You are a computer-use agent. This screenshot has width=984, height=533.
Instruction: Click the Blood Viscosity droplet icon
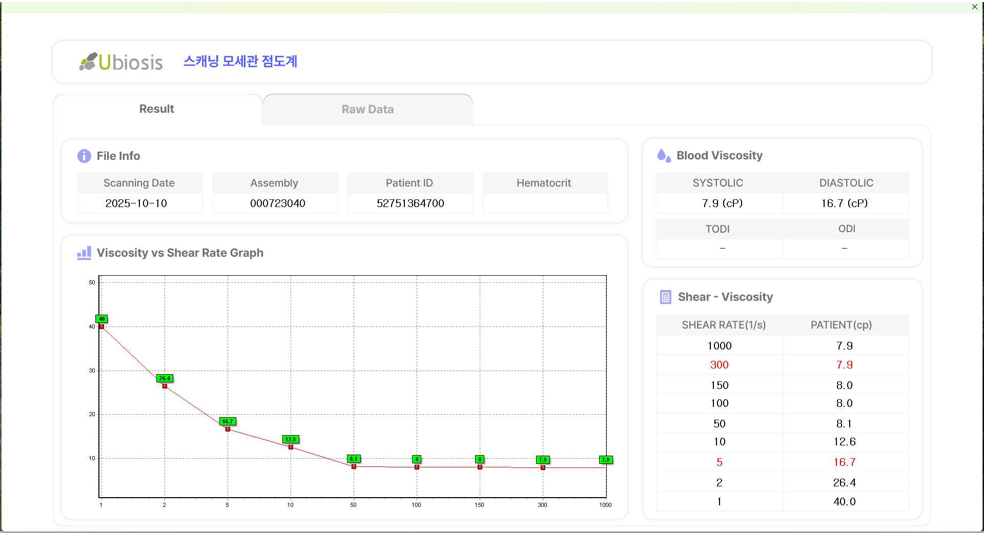pos(664,156)
